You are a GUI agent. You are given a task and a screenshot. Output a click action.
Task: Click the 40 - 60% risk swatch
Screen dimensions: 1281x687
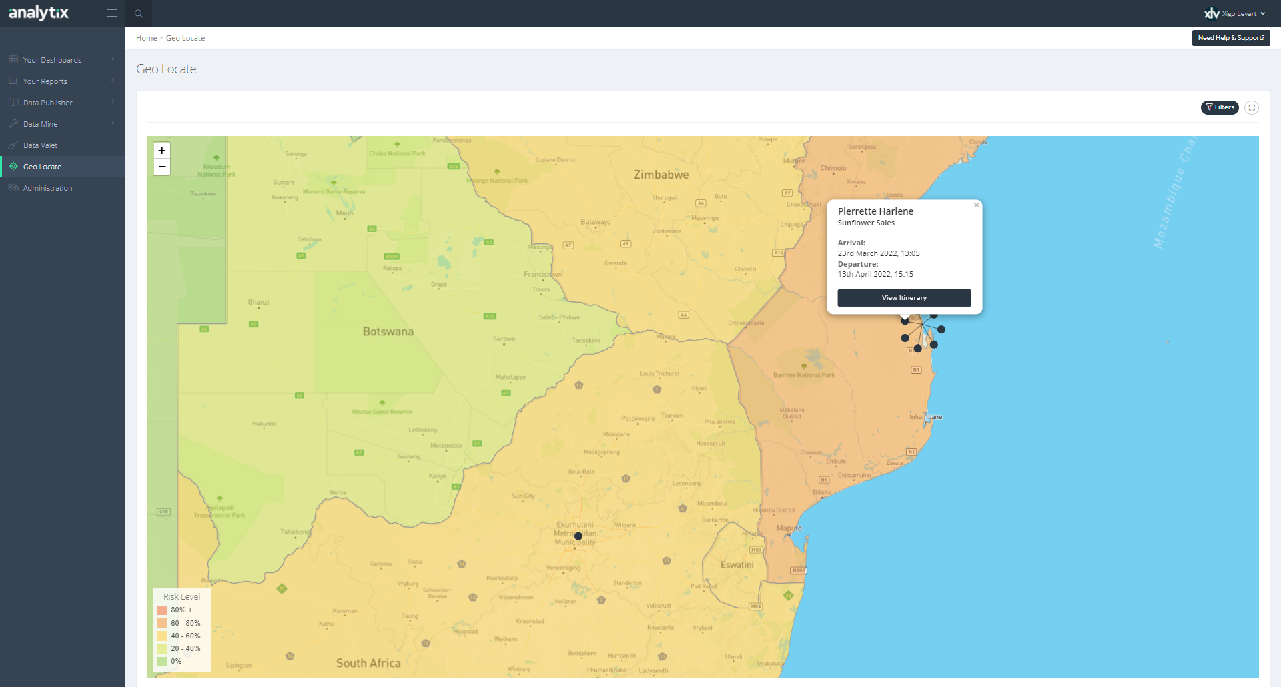tap(161, 636)
